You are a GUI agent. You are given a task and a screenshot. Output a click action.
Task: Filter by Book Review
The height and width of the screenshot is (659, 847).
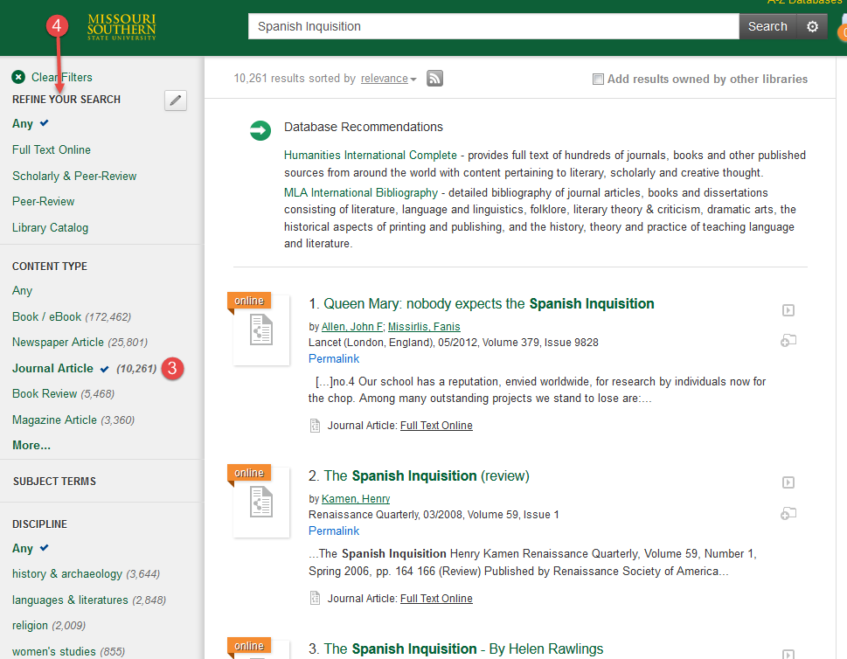click(x=45, y=394)
